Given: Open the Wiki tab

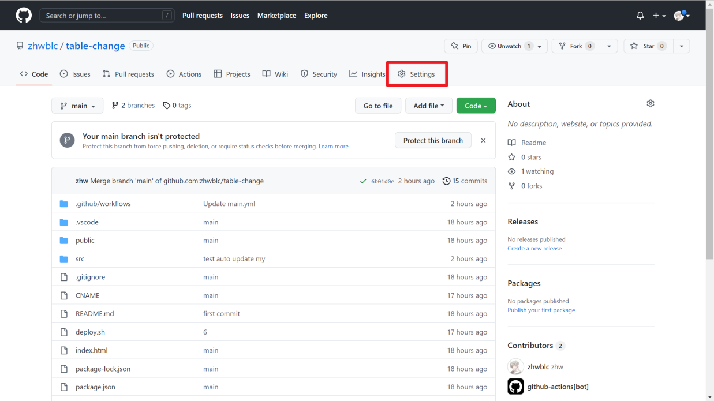Looking at the screenshot, I should pos(275,74).
